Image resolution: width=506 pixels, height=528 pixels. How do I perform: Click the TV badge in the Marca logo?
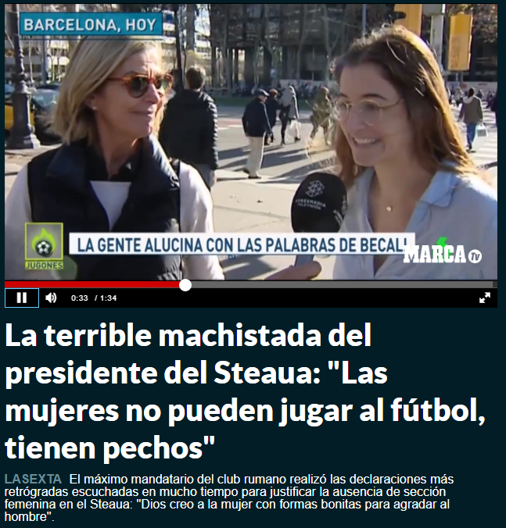475,257
